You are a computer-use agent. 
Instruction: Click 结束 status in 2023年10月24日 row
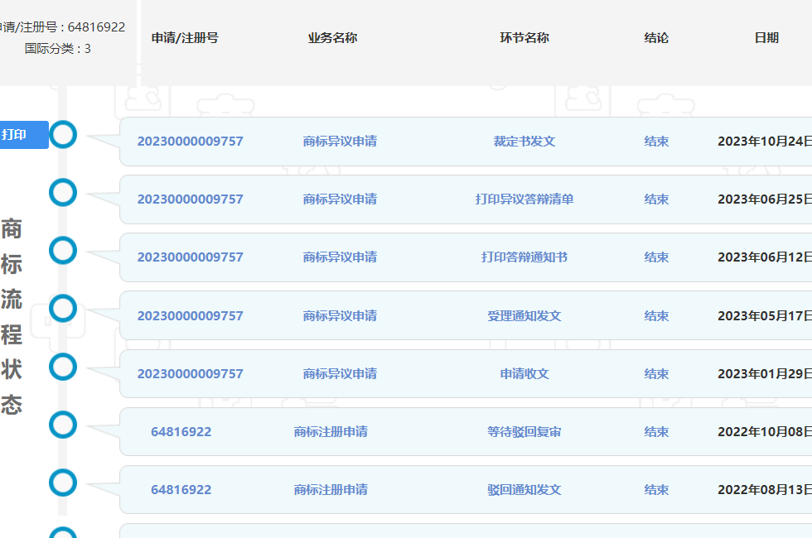tap(656, 142)
